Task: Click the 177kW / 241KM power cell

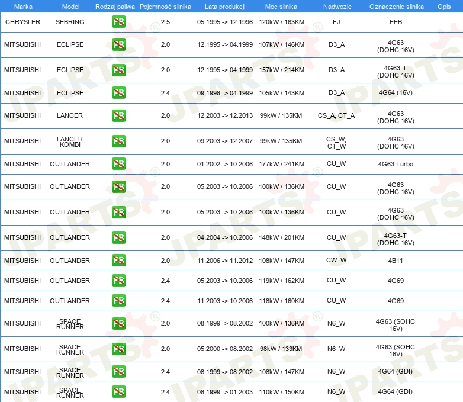Action: pos(281,164)
